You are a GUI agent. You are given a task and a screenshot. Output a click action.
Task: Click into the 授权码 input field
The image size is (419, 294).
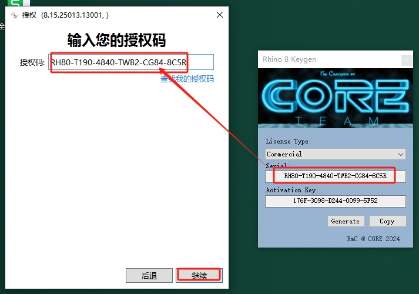(131, 62)
